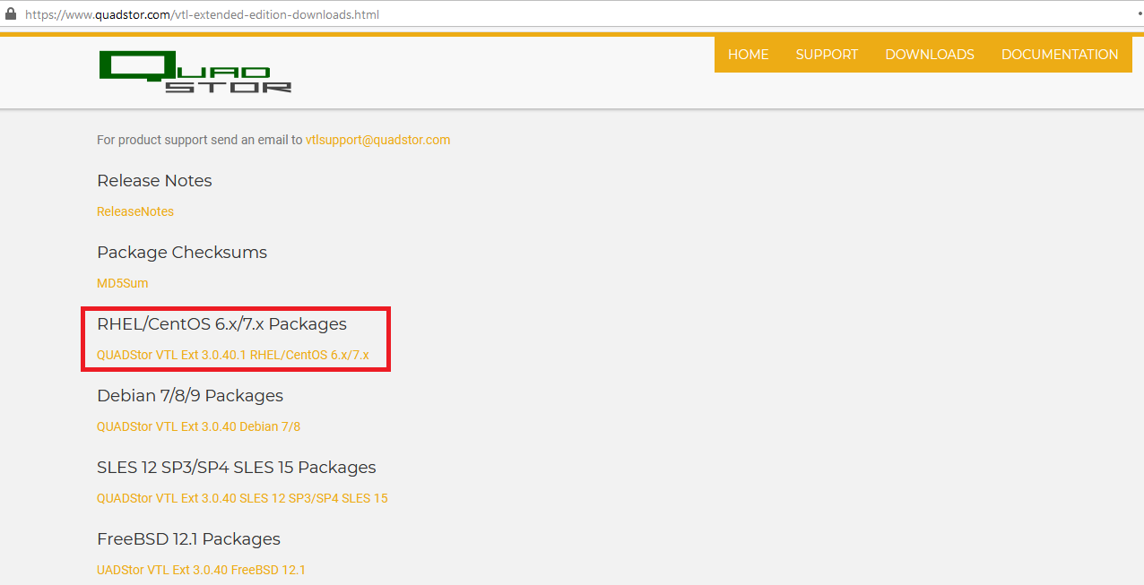1144x585 pixels.
Task: Click the RHEL/CentOS 6.x/7.x Packages heading
Action: click(221, 324)
